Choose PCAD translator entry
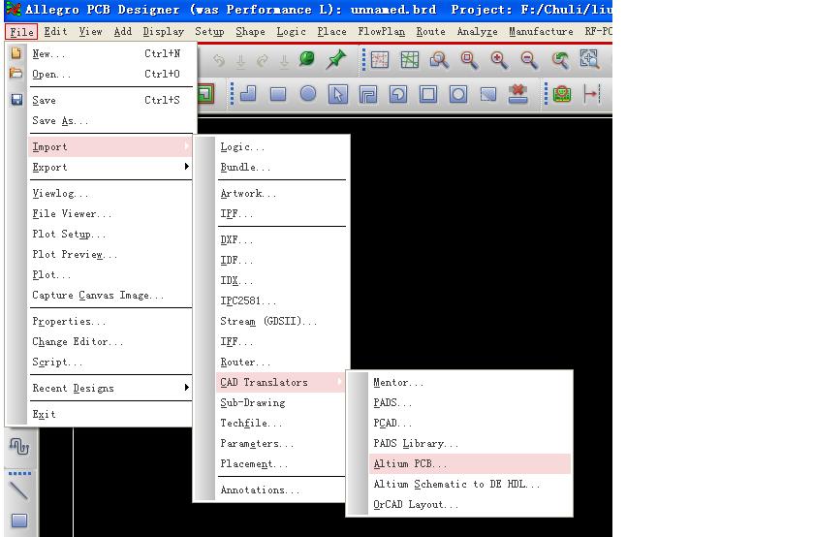 (x=470, y=423)
